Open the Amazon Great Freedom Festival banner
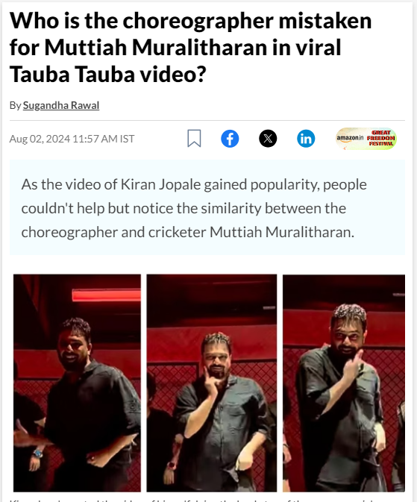The height and width of the screenshot is (502, 417). [x=366, y=139]
